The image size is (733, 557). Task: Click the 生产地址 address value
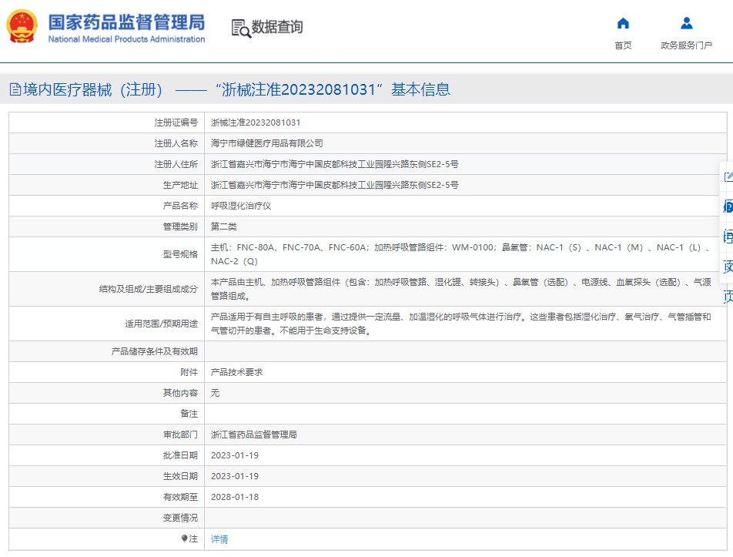coord(335,185)
